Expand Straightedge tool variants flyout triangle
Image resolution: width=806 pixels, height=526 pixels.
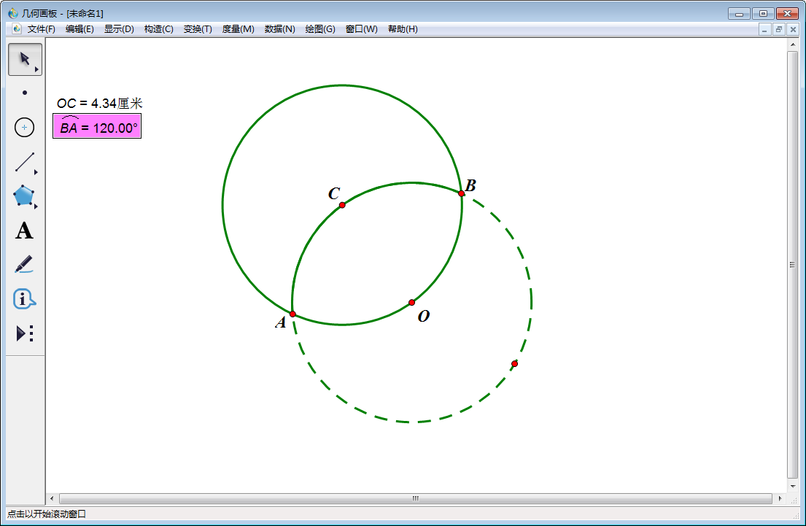pos(36,172)
